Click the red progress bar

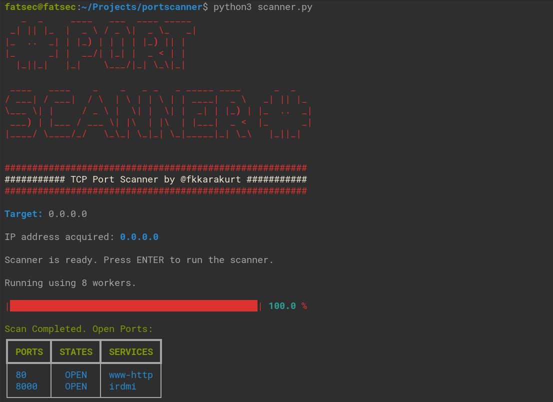pyautogui.click(x=132, y=305)
